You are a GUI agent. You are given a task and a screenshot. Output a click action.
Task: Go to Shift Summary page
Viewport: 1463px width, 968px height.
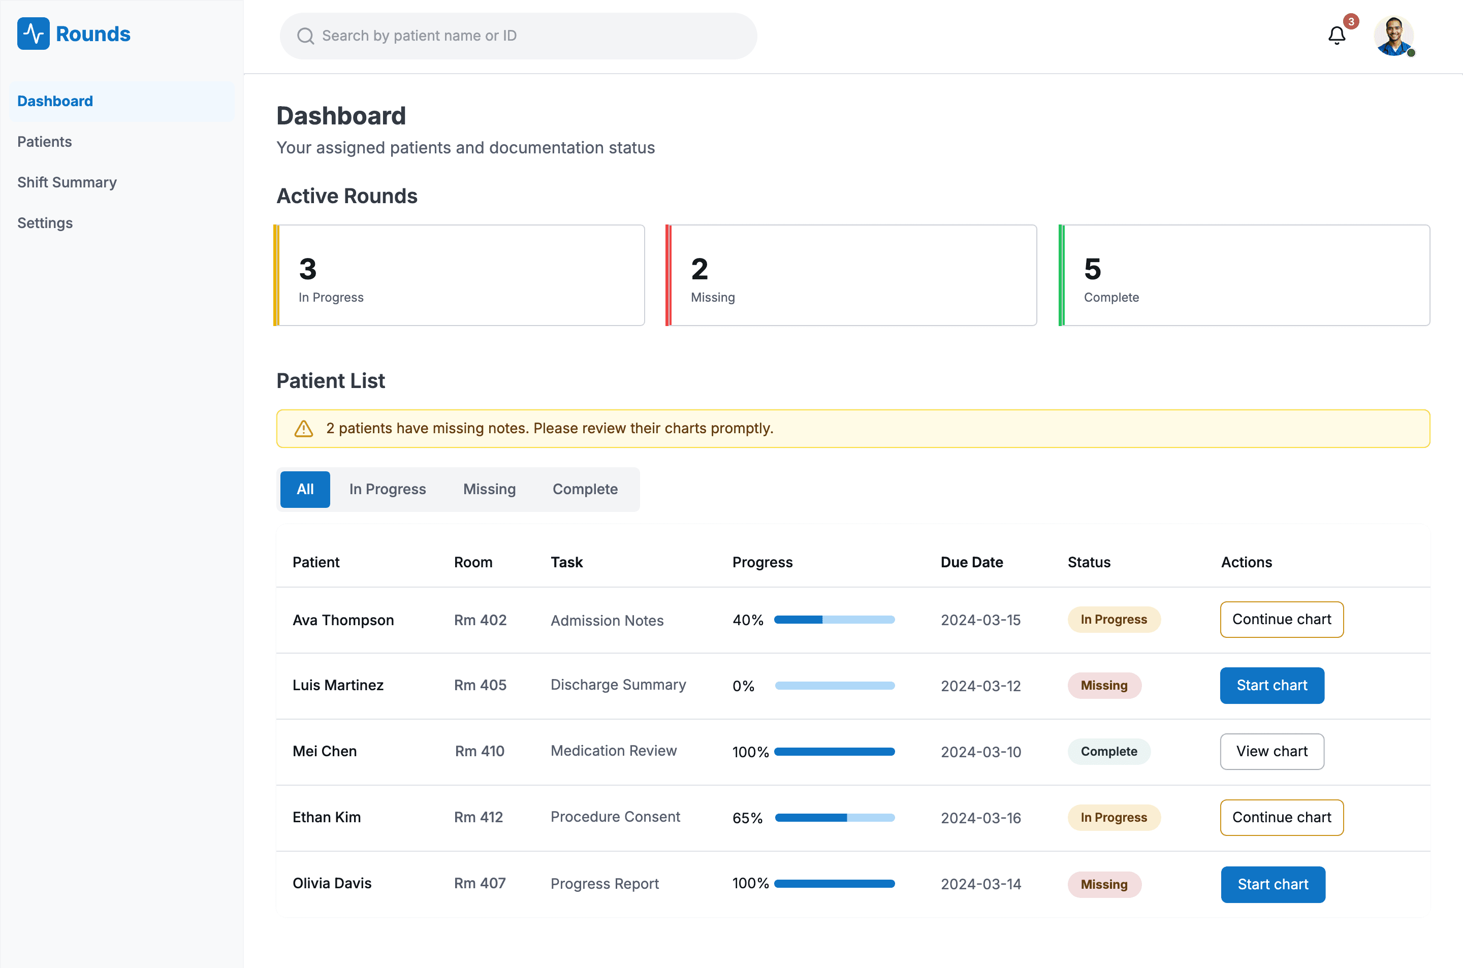point(67,182)
